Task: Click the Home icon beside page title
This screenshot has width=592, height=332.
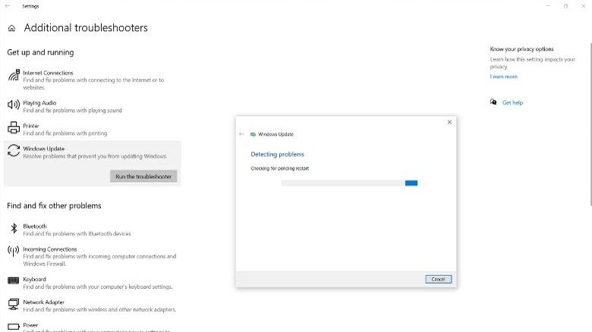Action: 11,28
